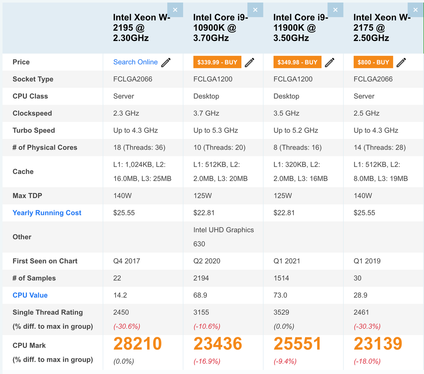
Task: Click pencil edit icon beside $800 price
Action: pyautogui.click(x=401, y=62)
